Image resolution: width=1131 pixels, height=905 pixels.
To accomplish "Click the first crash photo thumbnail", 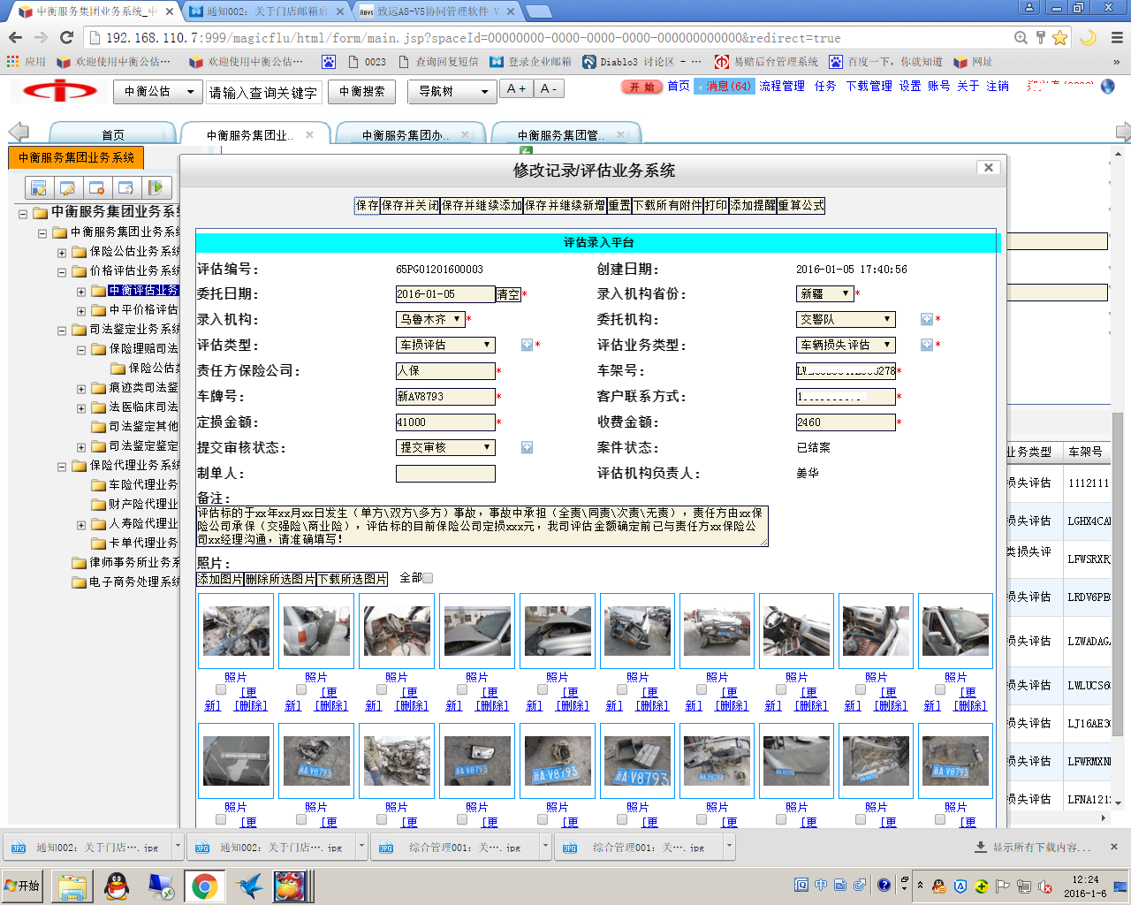I will (236, 630).
